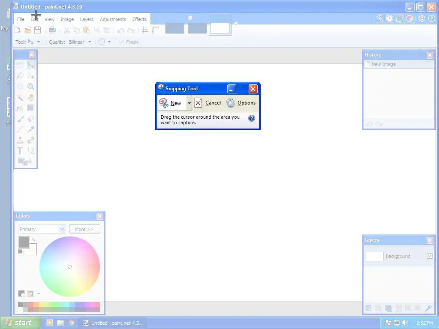Viewport: 439px width, 329px height.
Task: Click the Open folder toolbar icon
Action: pyautogui.click(x=28, y=30)
